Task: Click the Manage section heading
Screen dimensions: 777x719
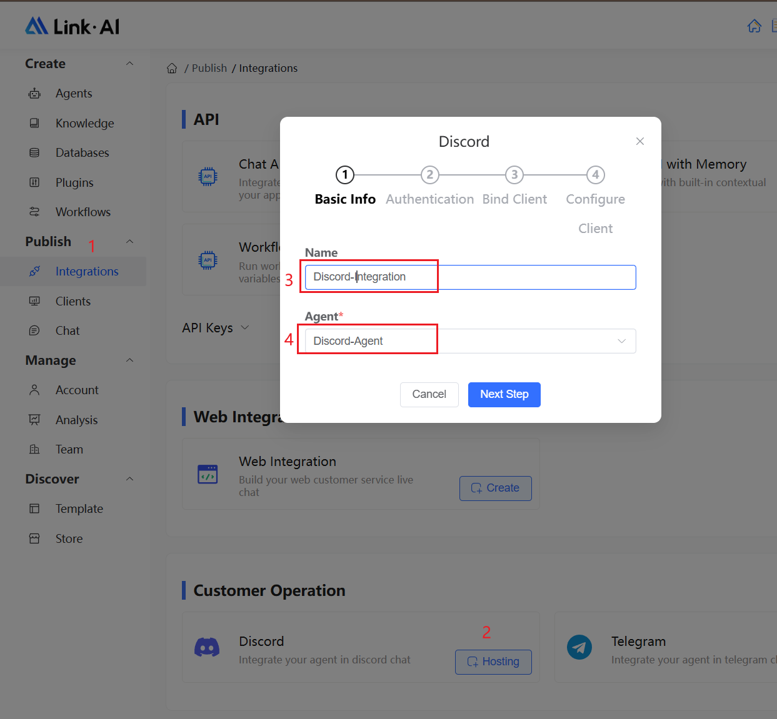Action: point(51,360)
